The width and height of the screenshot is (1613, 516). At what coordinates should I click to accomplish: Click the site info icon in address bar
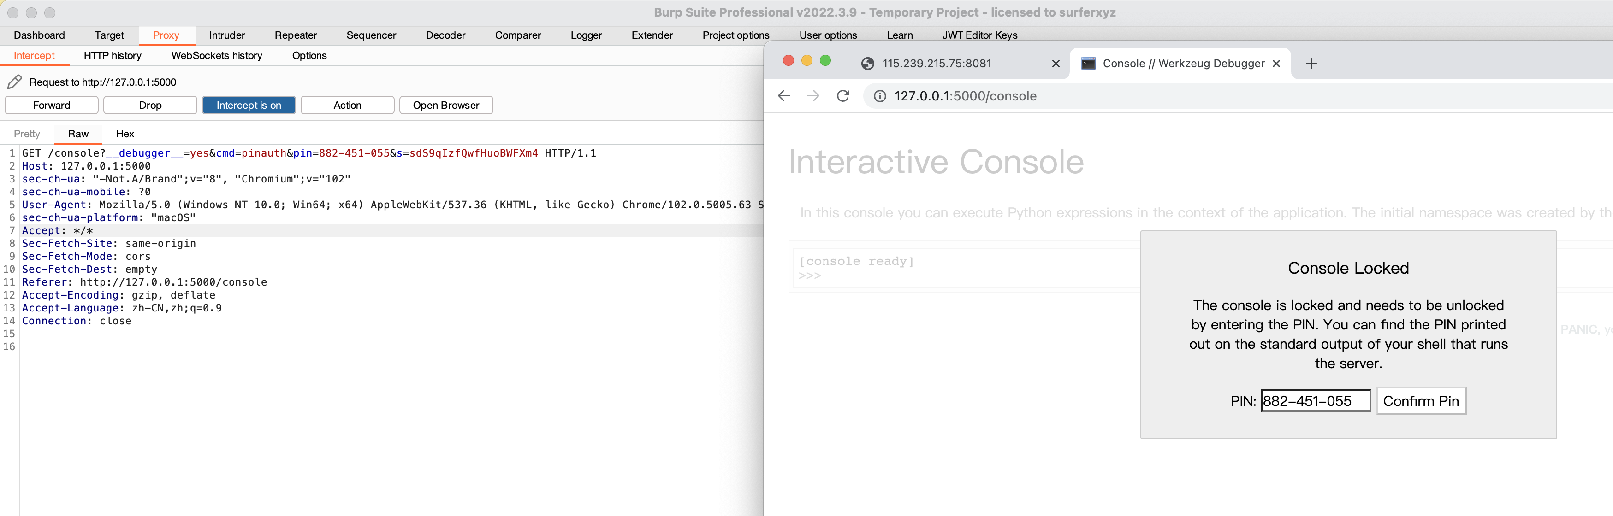[x=880, y=96]
